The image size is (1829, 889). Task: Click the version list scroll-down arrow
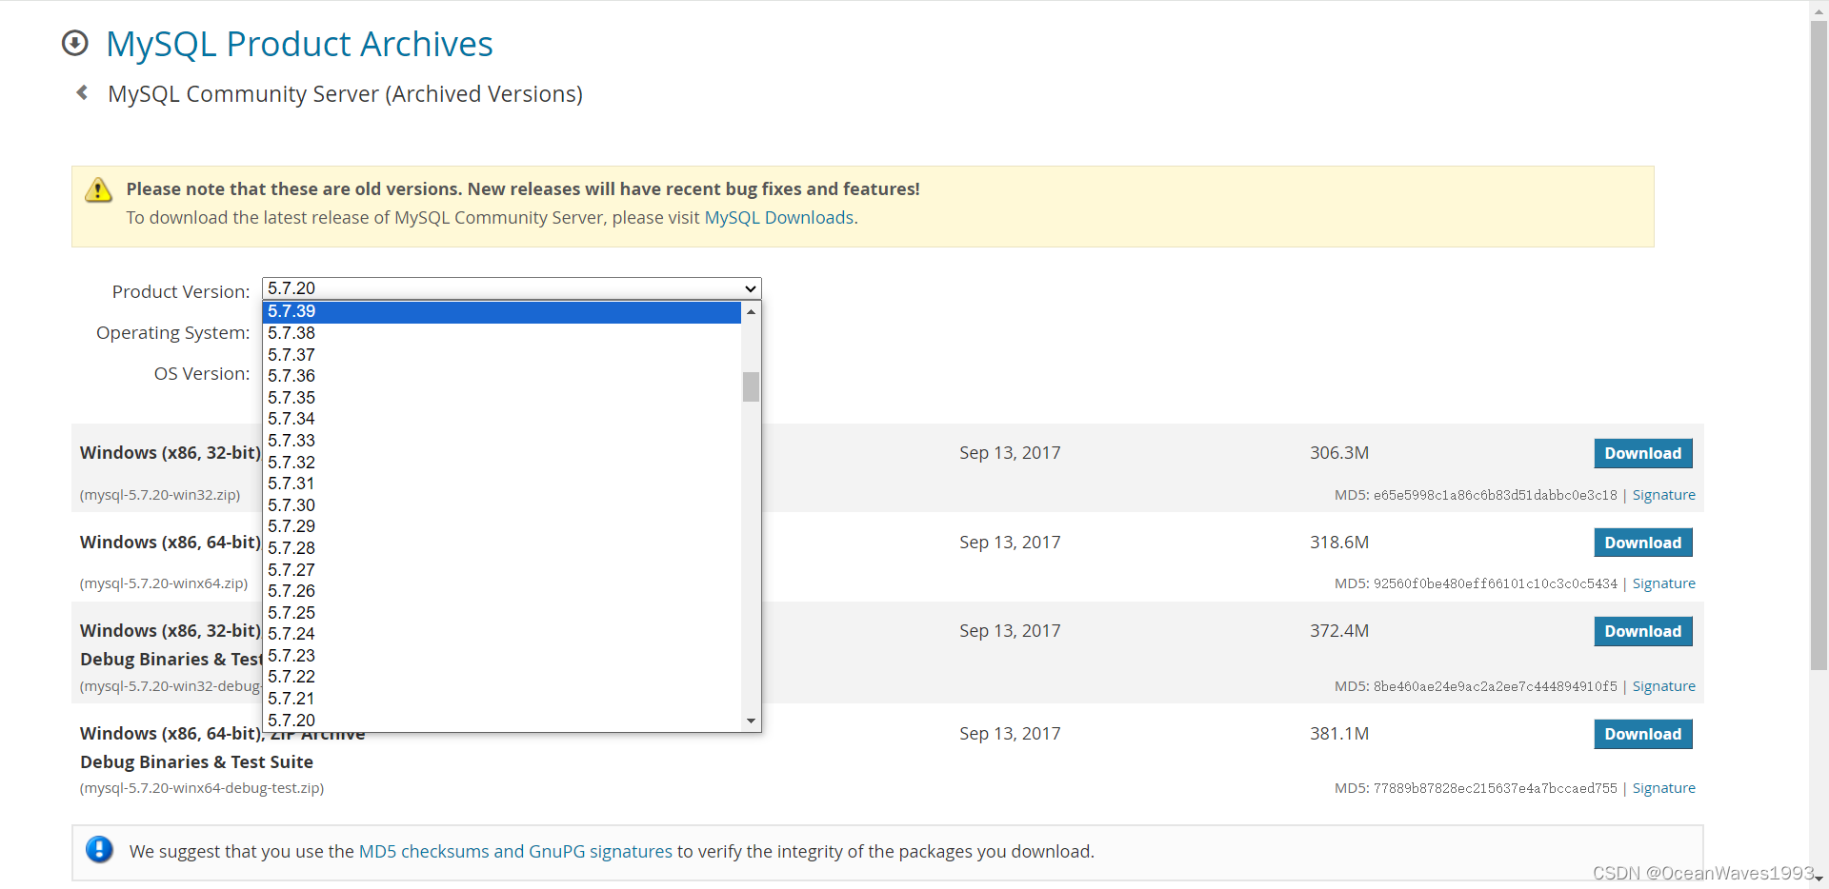pos(752,721)
